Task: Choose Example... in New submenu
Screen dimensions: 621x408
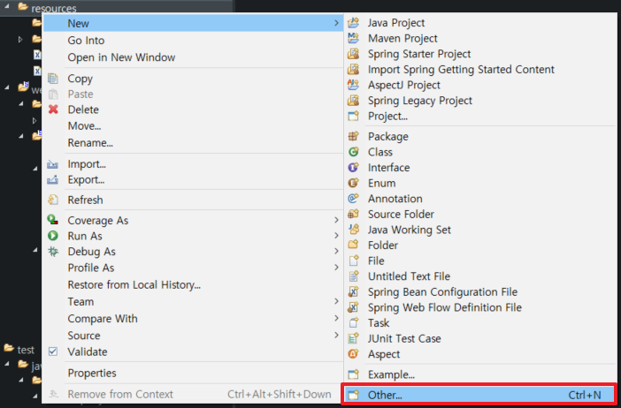Action: pyautogui.click(x=479, y=374)
